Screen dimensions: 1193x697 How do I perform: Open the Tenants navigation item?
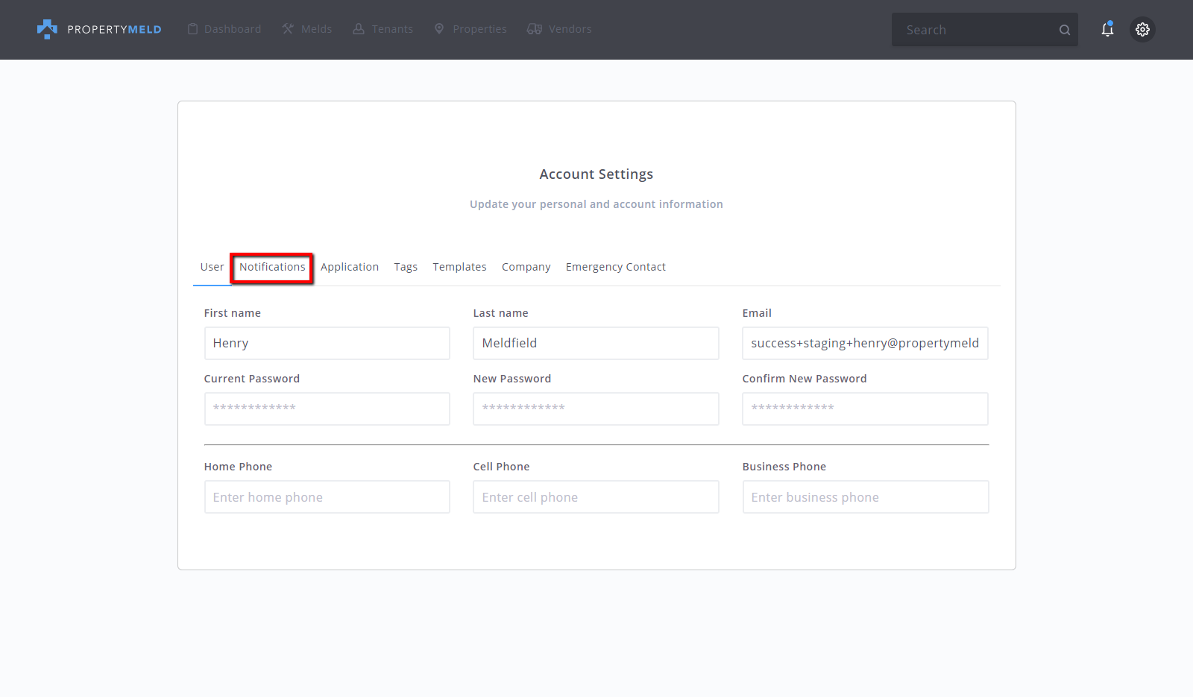point(383,29)
